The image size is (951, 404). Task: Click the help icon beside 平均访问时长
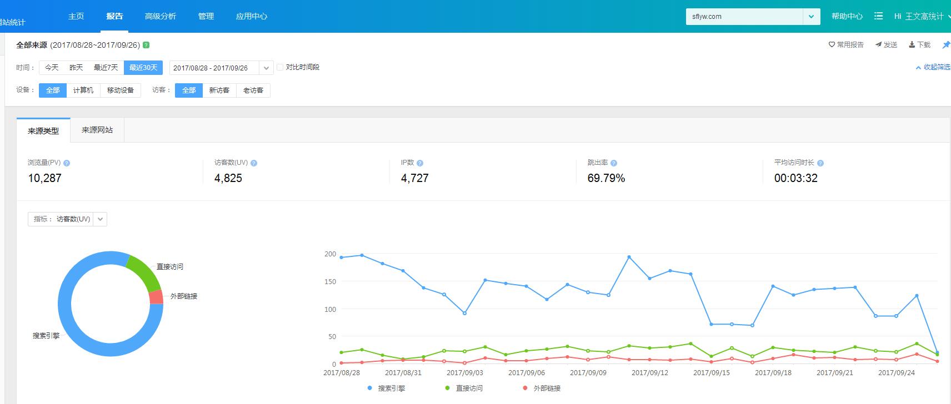click(x=820, y=163)
